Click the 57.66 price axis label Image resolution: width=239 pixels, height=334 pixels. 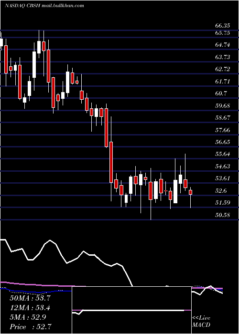pos(223,130)
